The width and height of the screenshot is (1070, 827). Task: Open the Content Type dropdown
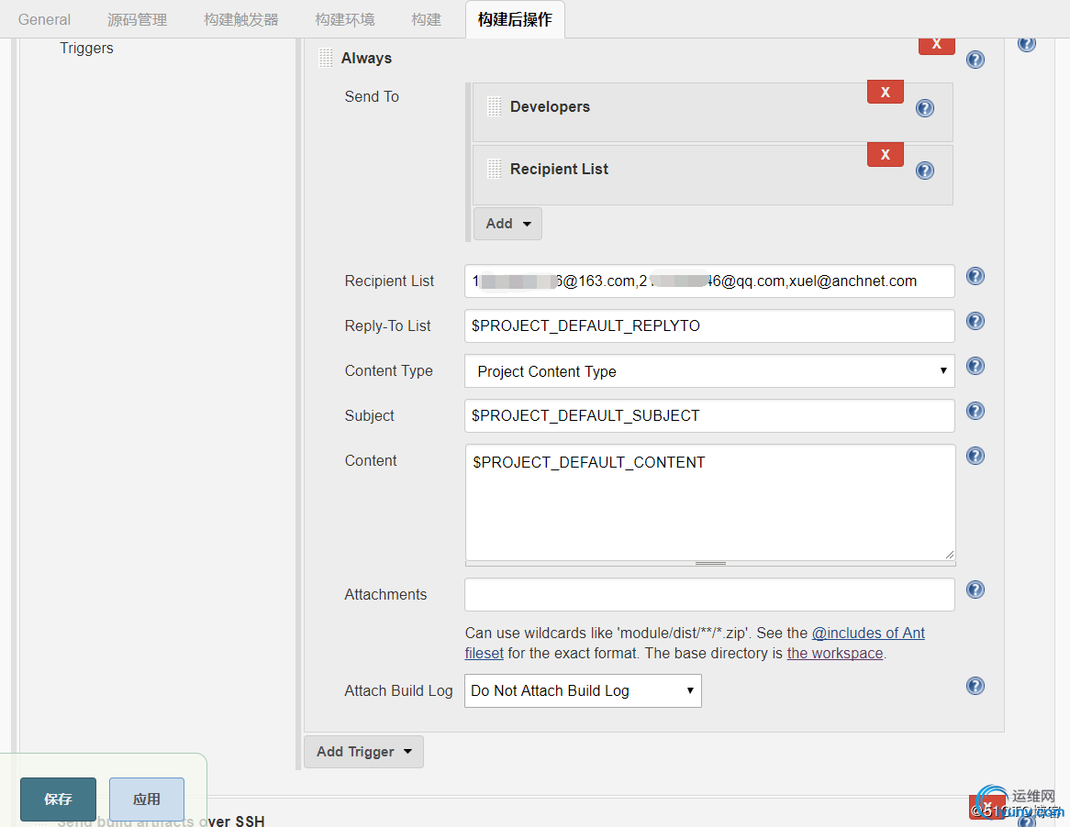pos(709,371)
